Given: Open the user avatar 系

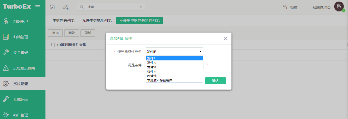Looking at the screenshot, I should coord(339,7).
